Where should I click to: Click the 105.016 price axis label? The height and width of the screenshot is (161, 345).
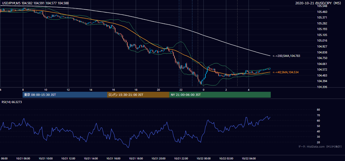point(322,41)
